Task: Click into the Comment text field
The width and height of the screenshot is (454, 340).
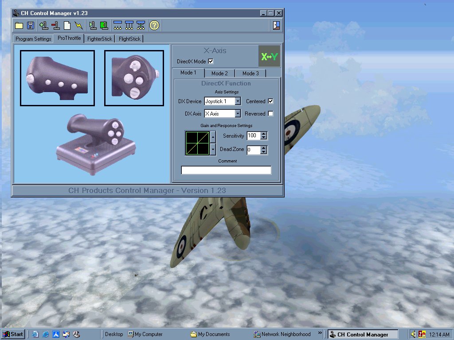Action: tap(226, 170)
